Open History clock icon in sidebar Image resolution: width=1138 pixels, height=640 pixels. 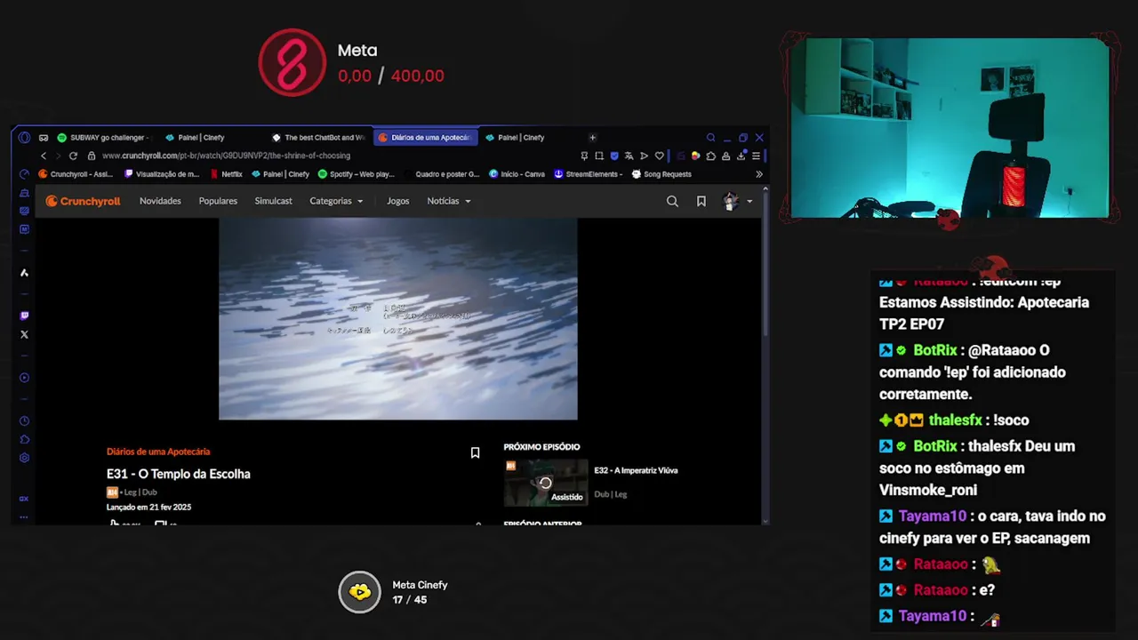(x=24, y=421)
